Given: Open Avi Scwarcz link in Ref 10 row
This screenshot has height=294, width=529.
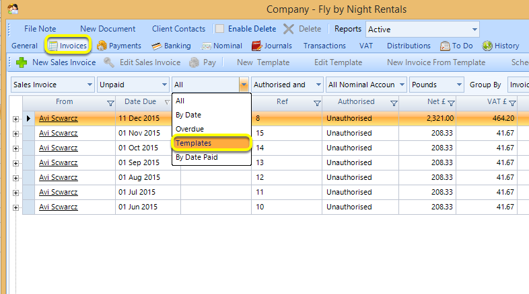Looking at the screenshot, I should pos(59,207).
